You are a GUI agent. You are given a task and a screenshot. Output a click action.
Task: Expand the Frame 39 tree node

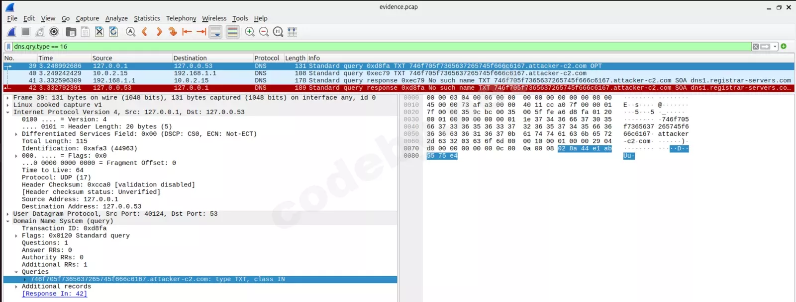pyautogui.click(x=8, y=98)
